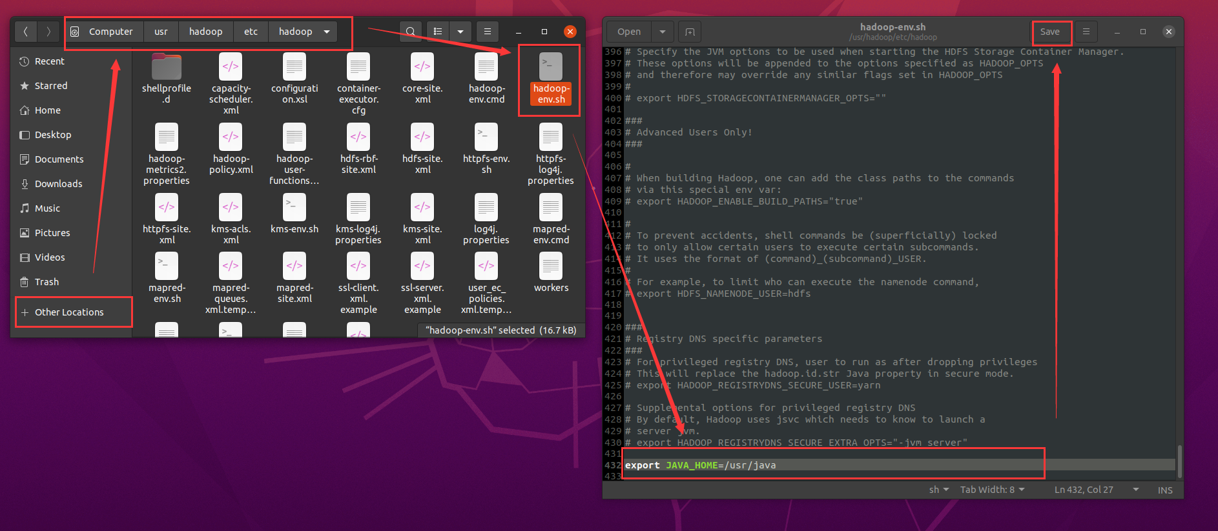Open Trash in sidebar
1218x531 pixels.
click(x=71, y=282)
